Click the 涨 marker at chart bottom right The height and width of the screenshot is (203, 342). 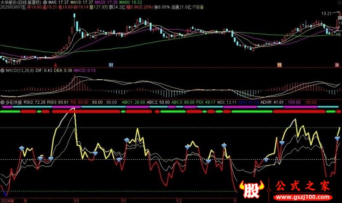[337, 65]
